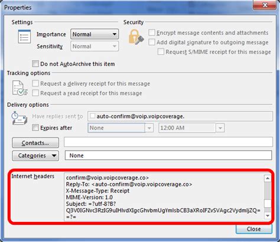The width and height of the screenshot is (280, 242).
Task: Click the Categories None field
Action: (168, 155)
